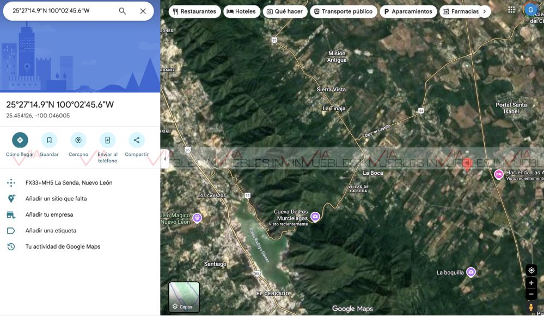Open the Cercano nearby search icon
Viewport: 544px width, 316px height.
[78, 140]
